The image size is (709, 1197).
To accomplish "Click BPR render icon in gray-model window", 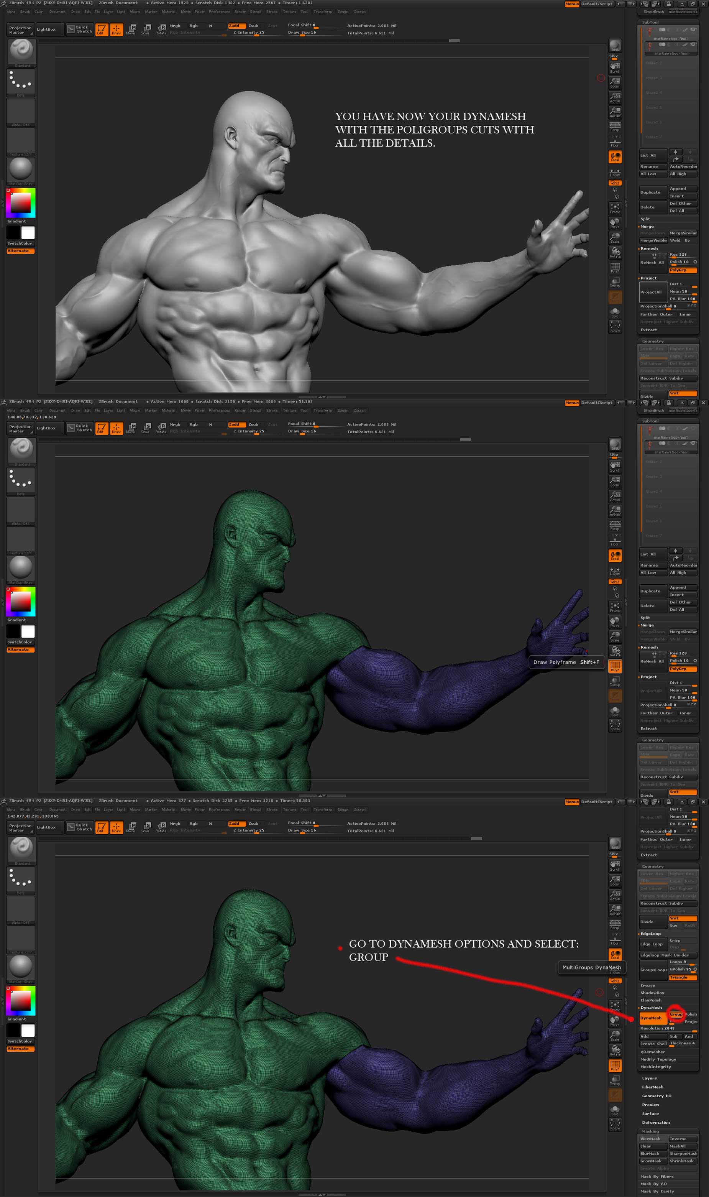I will [x=615, y=46].
